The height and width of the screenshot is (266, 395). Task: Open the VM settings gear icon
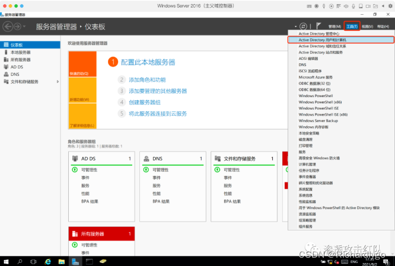(390, 6)
